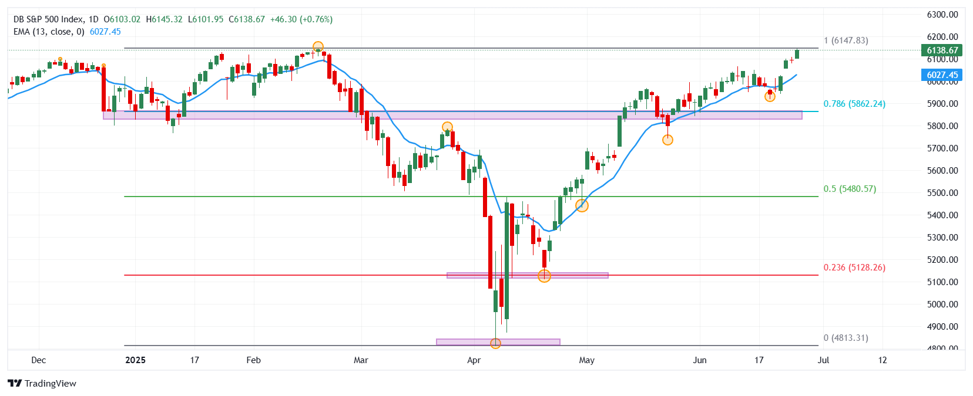Screen dimensions: 973x396
Task: Click the 5500.00 price axis label
Action: (942, 193)
